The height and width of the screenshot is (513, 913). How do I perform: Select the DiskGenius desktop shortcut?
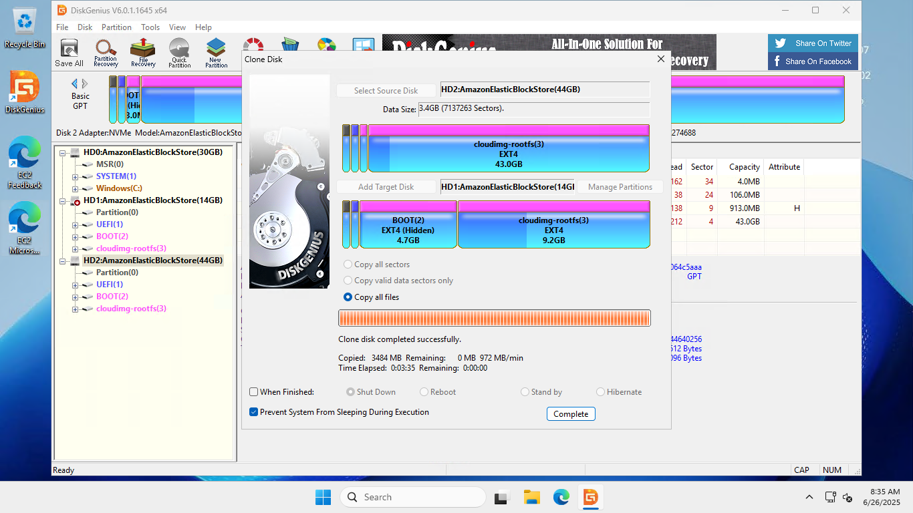point(25,92)
